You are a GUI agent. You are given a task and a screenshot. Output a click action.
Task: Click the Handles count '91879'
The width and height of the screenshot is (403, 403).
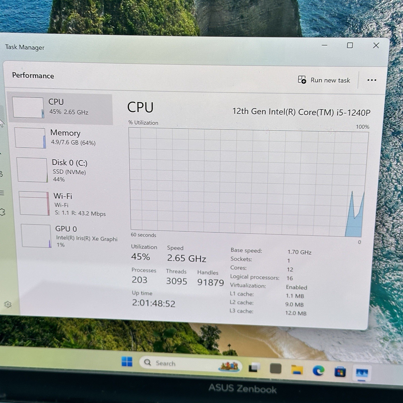[x=211, y=282]
